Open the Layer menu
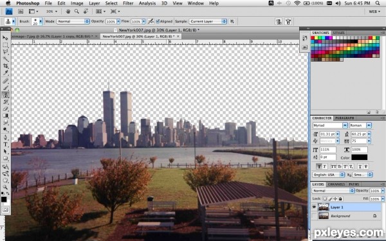This screenshot has width=386, height=241. tap(95, 3)
